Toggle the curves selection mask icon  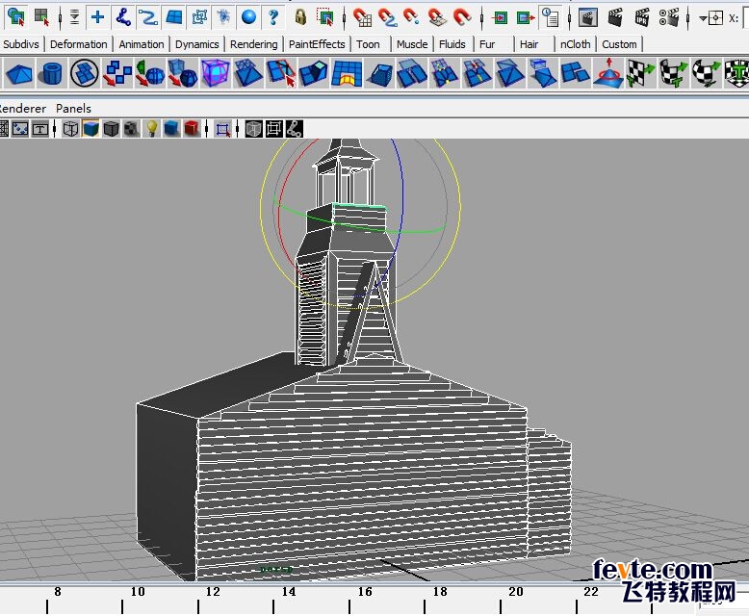coord(148,17)
